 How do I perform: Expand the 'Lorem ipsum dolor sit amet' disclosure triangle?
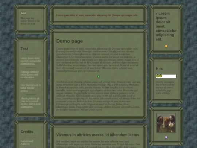point(157,14)
